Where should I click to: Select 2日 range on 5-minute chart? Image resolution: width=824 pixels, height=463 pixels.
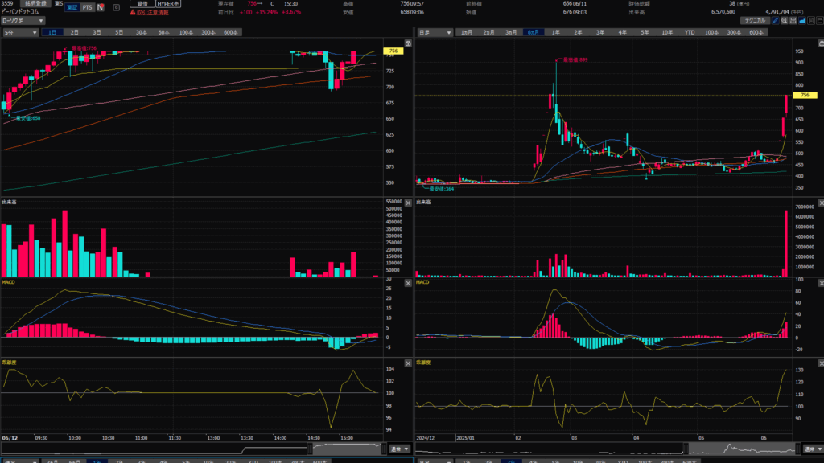[x=75, y=32]
